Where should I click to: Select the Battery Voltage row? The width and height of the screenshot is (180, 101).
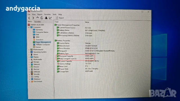point(74,64)
